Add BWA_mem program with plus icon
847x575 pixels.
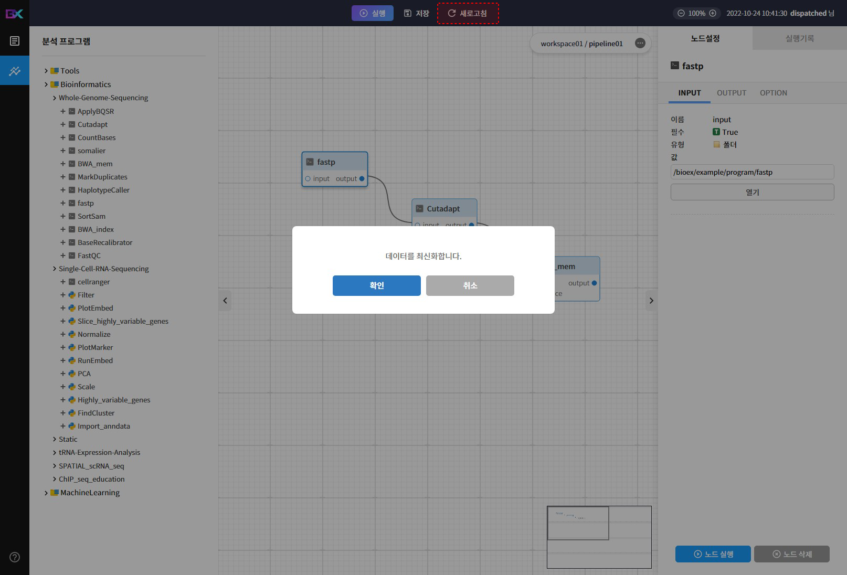click(63, 164)
